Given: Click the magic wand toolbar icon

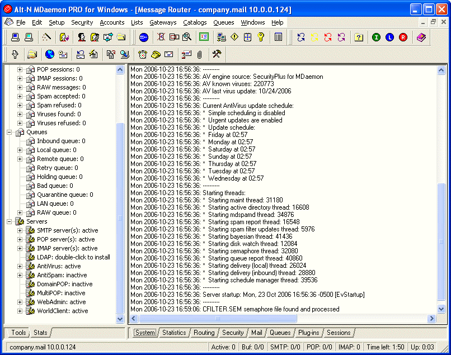Looking at the screenshot, I should 46,37.
